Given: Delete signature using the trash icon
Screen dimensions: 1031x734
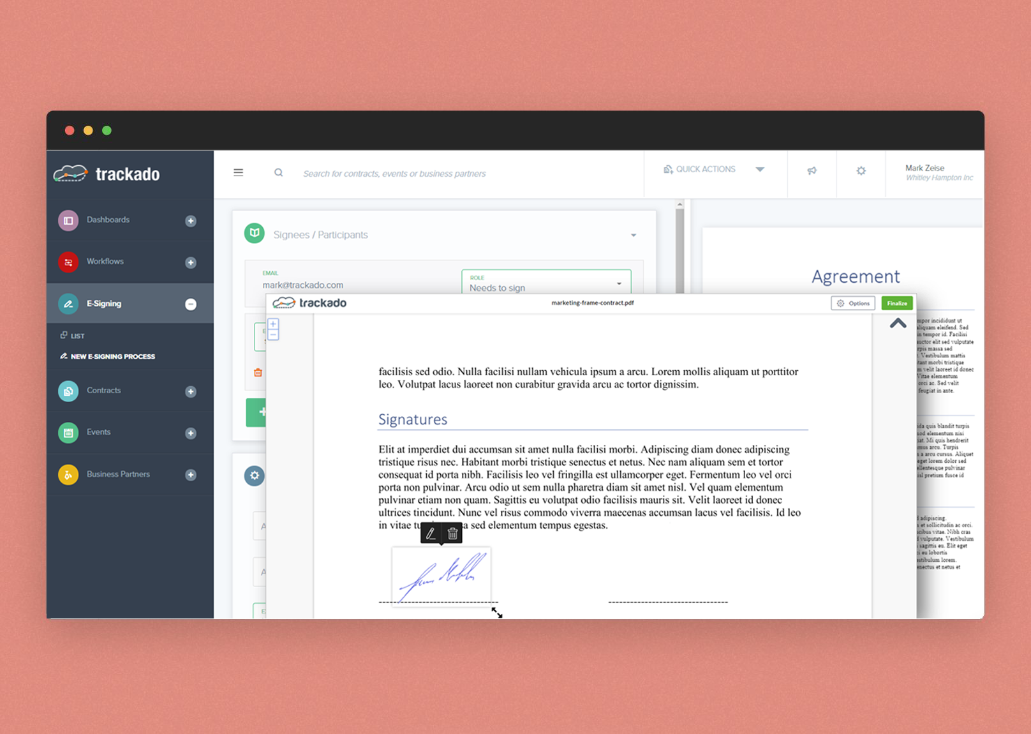Looking at the screenshot, I should click(452, 534).
